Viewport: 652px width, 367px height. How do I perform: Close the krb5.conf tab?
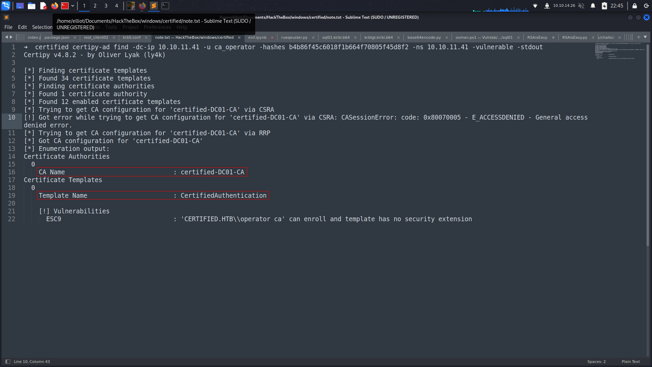[x=146, y=37]
